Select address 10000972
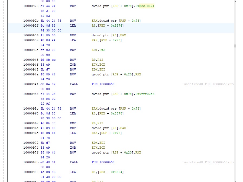The height and width of the screenshot is (182, 243). (x=31, y=143)
